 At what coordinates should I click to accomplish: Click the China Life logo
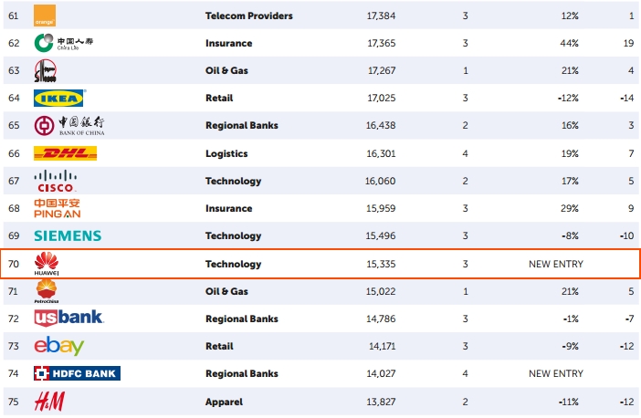point(63,43)
